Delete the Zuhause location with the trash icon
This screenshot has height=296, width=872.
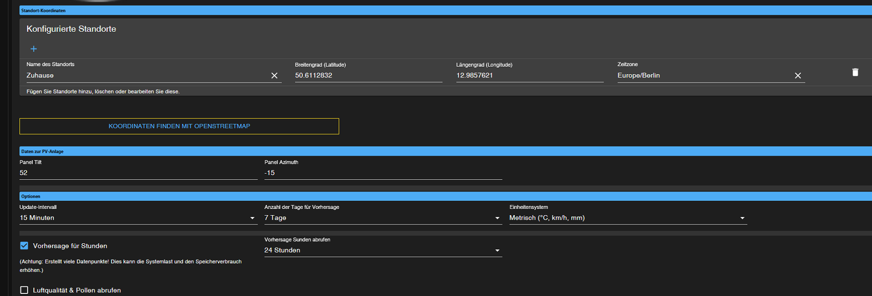[855, 72]
